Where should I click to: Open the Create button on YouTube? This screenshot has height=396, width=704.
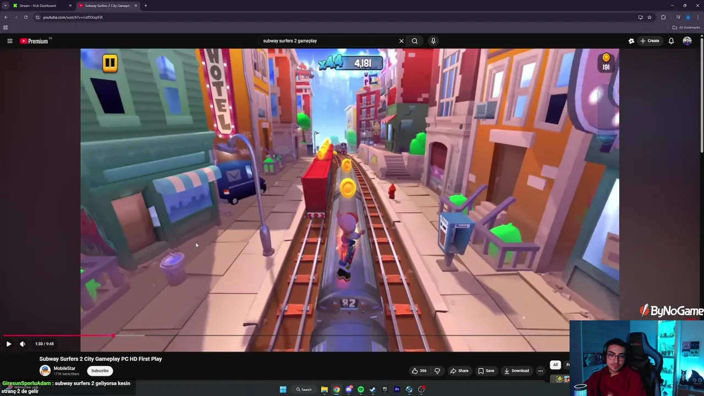point(650,41)
